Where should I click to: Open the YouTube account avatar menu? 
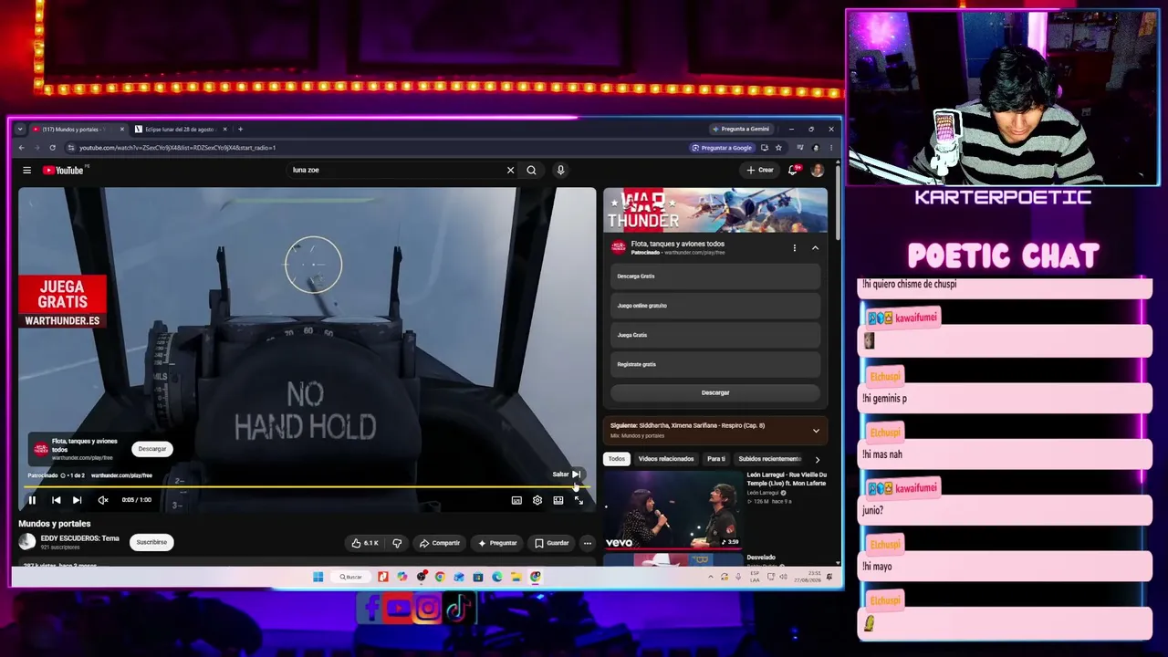tap(818, 170)
